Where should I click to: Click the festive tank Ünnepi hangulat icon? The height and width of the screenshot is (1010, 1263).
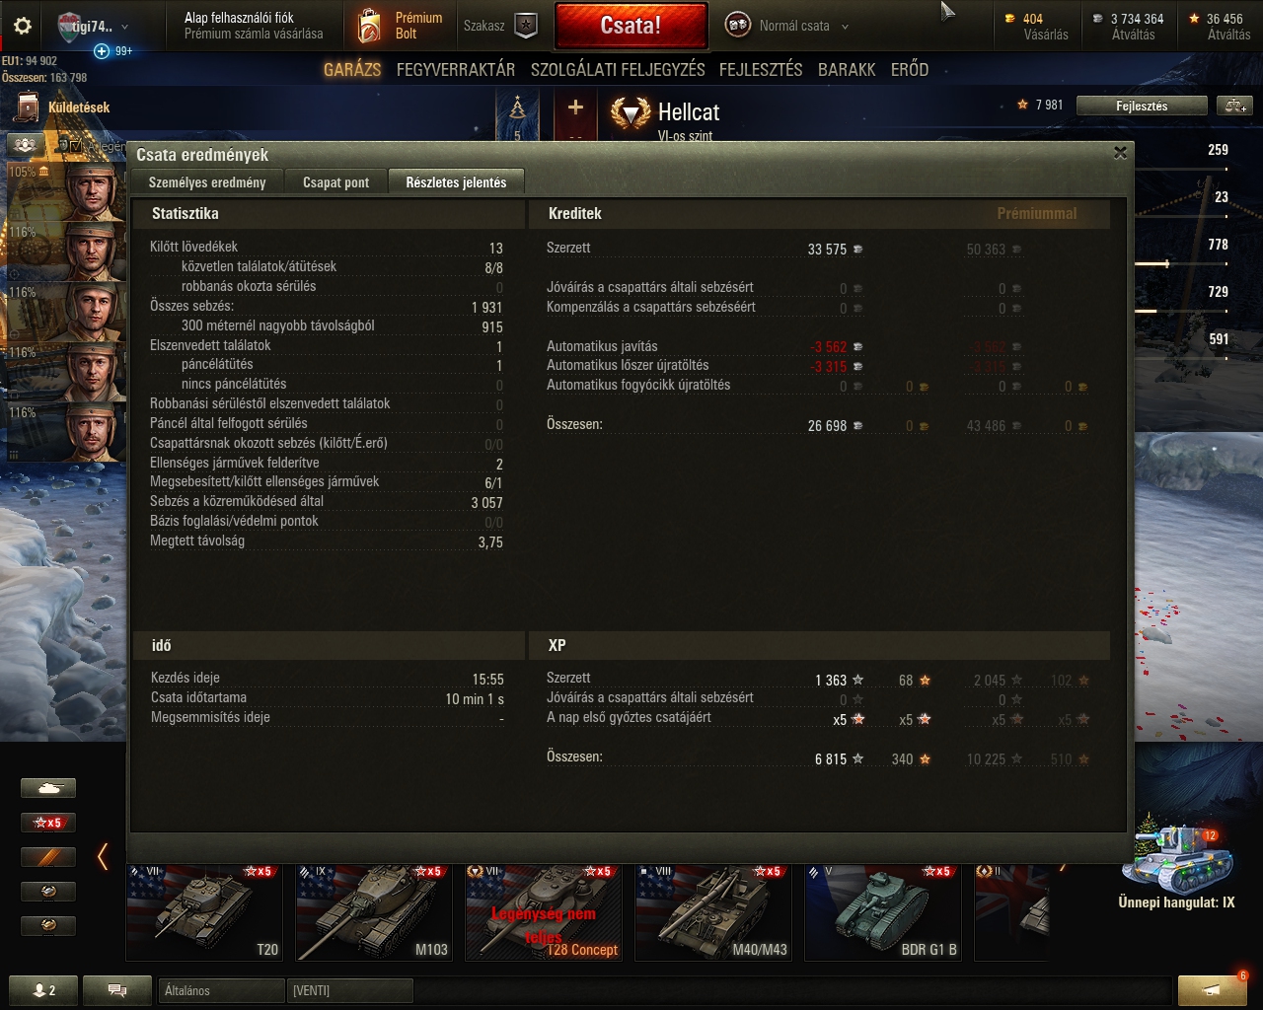coord(1177,856)
